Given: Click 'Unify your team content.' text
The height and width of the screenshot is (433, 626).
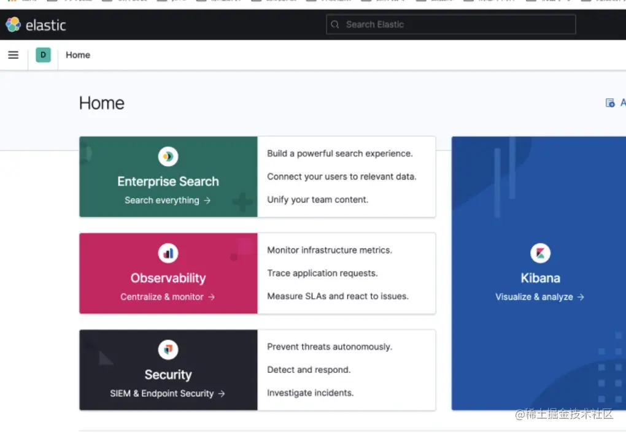Looking at the screenshot, I should click(317, 199).
